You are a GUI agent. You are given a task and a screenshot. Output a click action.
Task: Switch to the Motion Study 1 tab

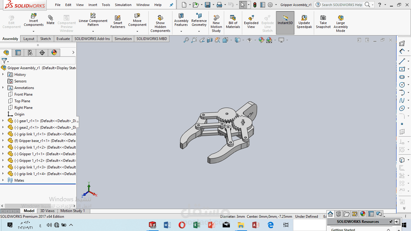point(73,211)
